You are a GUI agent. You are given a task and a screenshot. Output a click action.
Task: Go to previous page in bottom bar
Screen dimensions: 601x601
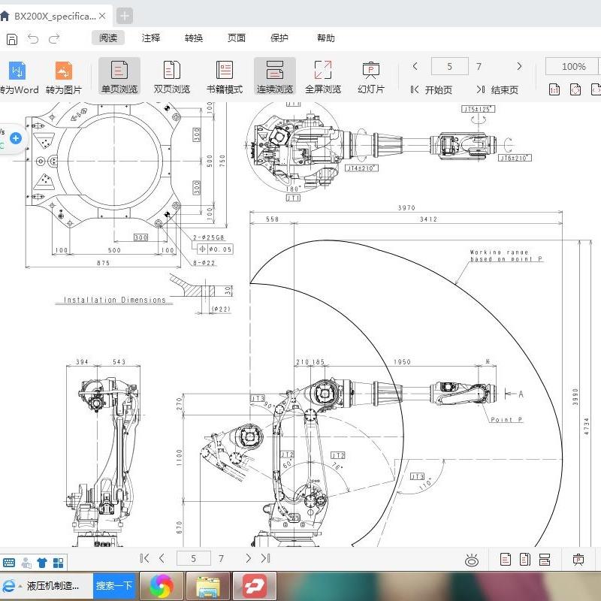pyautogui.click(x=162, y=558)
